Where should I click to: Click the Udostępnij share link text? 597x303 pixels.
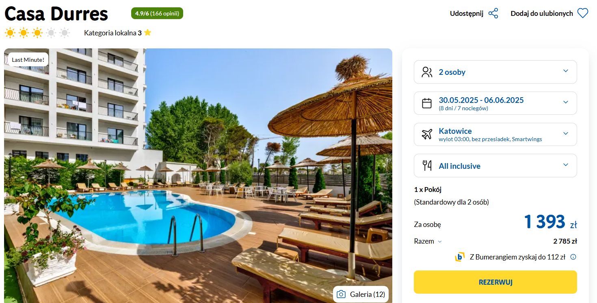[x=467, y=13]
